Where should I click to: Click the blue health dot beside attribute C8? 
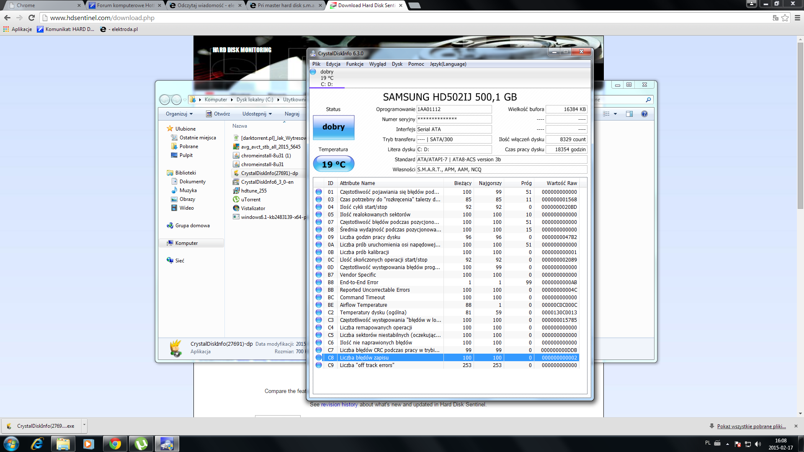[319, 358]
